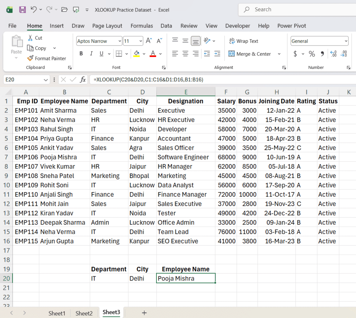Open the Page Layout tab
This screenshot has width=356, height=318.
107,26
